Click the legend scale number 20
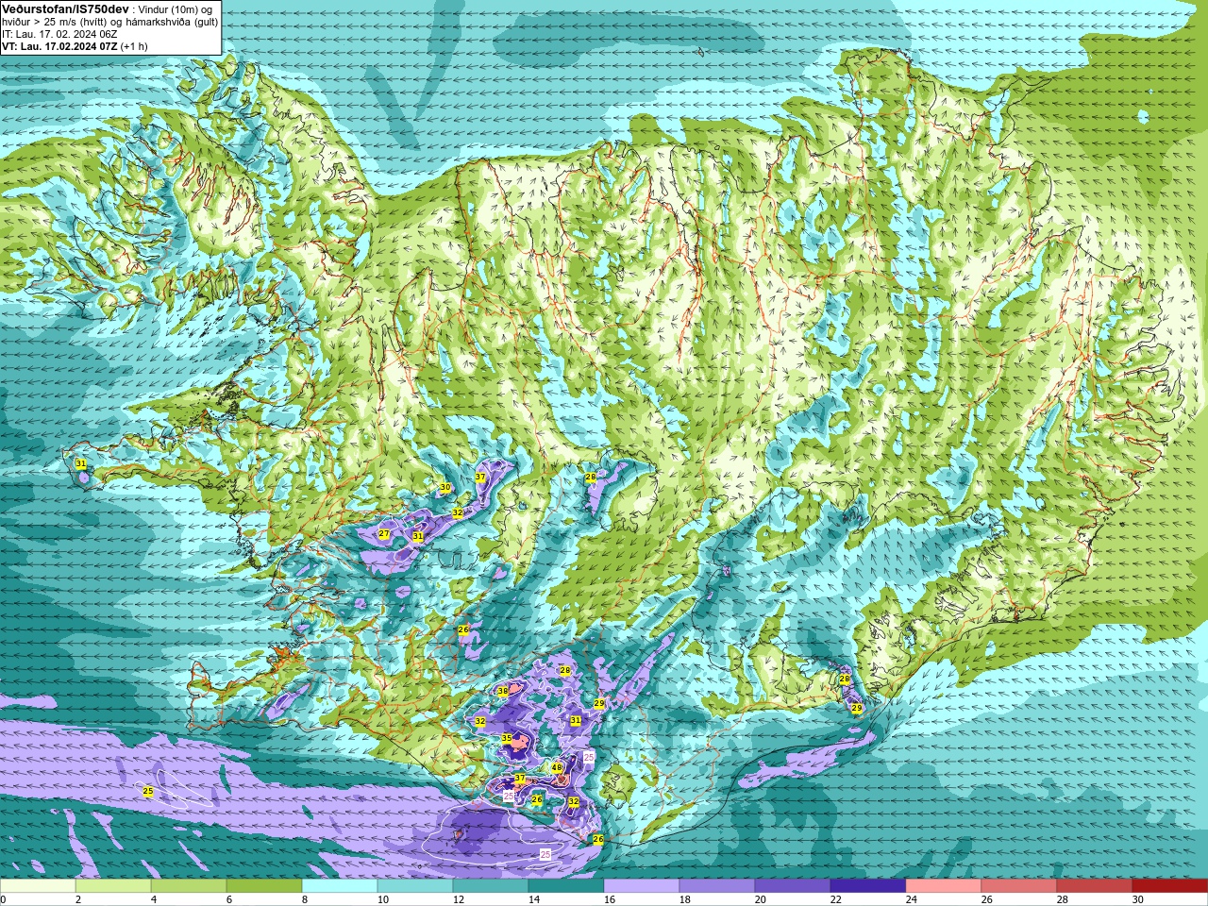The height and width of the screenshot is (906, 1208). pos(760,899)
